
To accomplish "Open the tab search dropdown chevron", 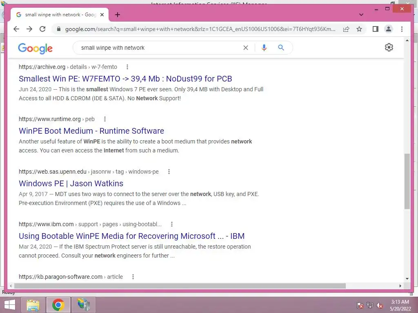I will coord(361,15).
